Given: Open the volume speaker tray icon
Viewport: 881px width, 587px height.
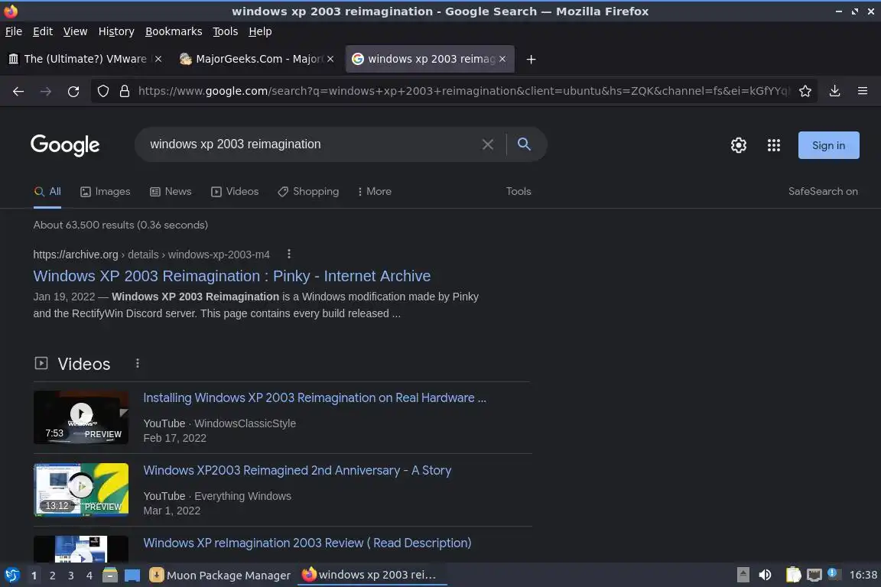Looking at the screenshot, I should tap(765, 575).
